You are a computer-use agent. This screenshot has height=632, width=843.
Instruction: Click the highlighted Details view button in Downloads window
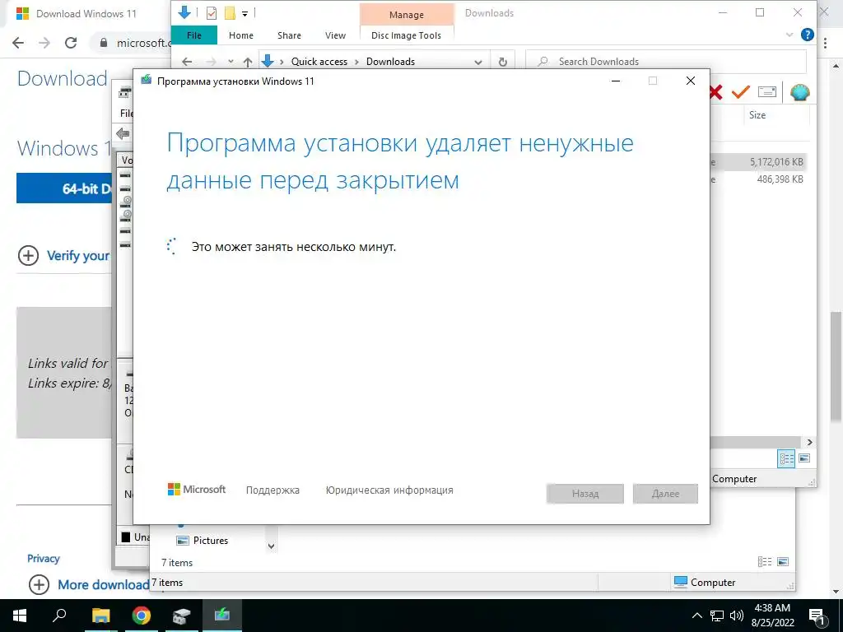tap(786, 458)
